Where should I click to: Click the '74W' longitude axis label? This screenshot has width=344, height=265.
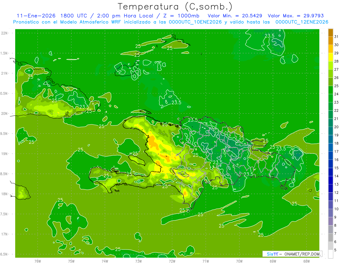pos(105,261)
